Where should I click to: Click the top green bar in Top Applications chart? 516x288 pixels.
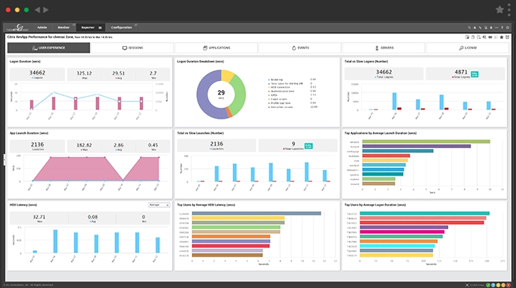(426, 142)
